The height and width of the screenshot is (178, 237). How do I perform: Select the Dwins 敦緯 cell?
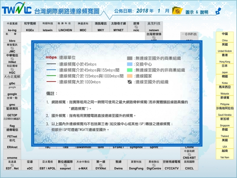[x=118, y=165]
